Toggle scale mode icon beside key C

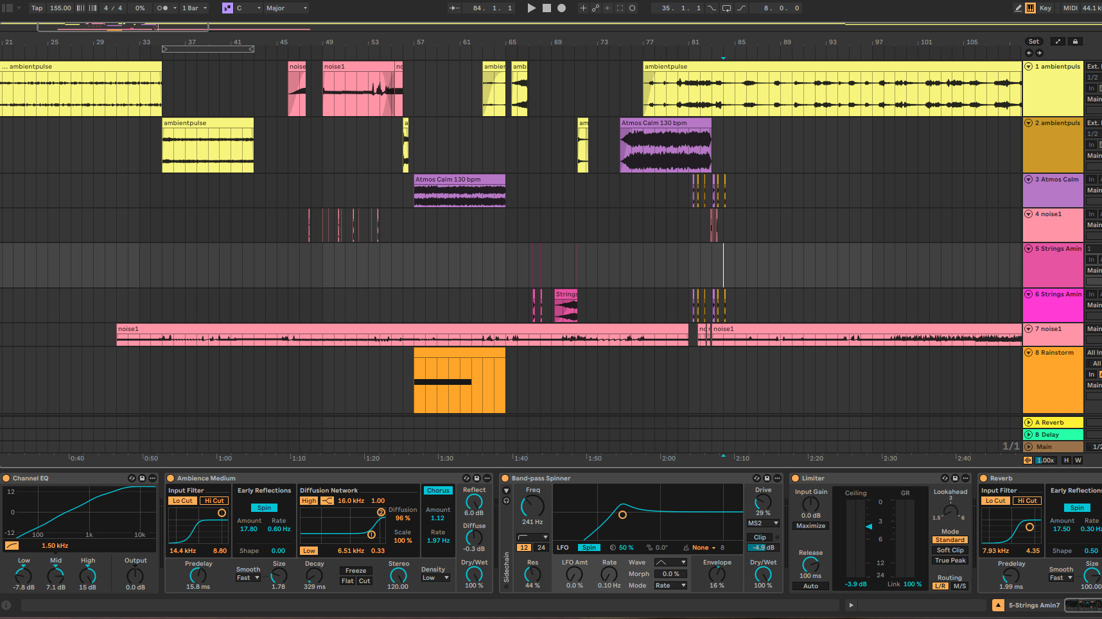[x=227, y=8]
